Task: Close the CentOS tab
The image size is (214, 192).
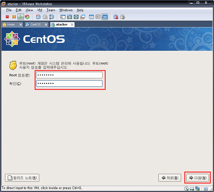Action: click(46, 25)
